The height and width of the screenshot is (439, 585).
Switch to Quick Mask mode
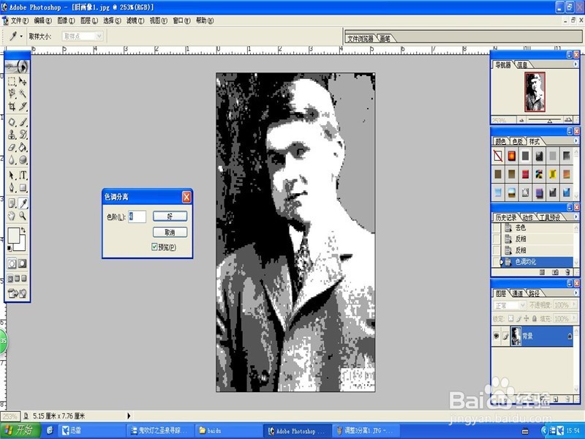coord(23,263)
